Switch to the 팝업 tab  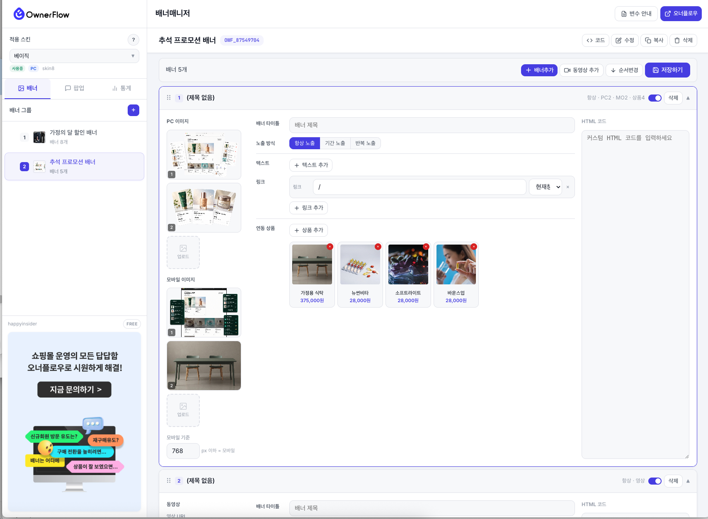click(x=75, y=88)
